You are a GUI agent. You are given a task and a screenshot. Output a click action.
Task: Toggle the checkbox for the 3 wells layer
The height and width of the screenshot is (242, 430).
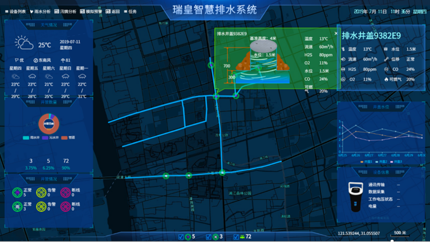point(208,237)
